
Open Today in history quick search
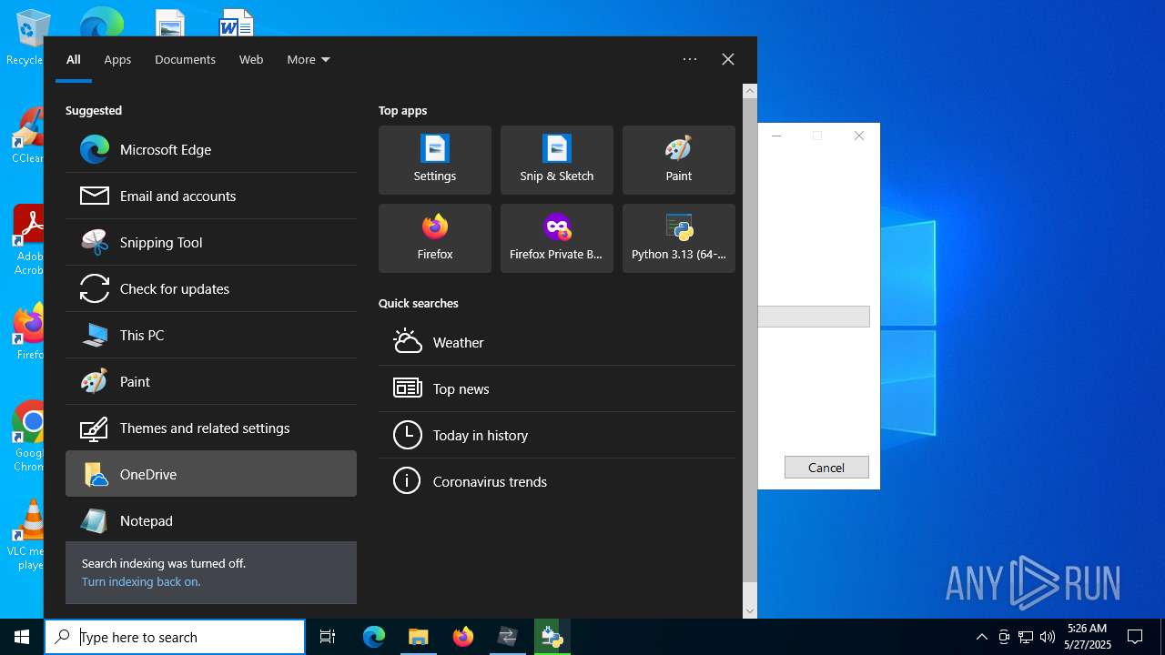click(x=557, y=435)
